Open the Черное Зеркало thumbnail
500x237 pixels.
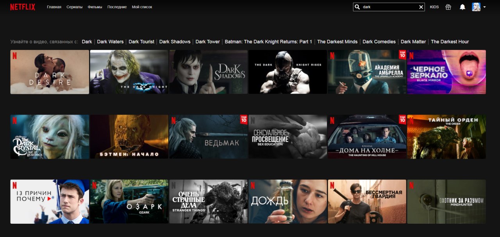446,72
